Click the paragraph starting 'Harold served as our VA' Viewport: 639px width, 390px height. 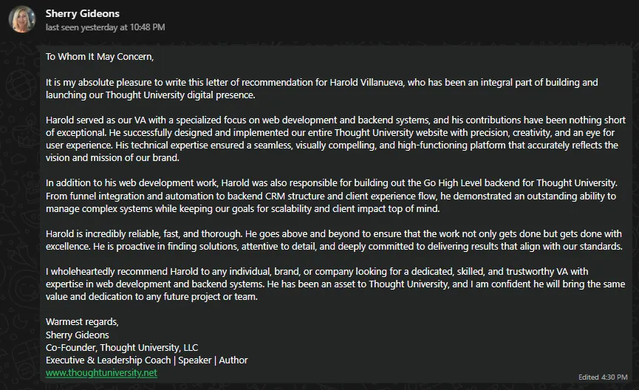tap(335, 139)
